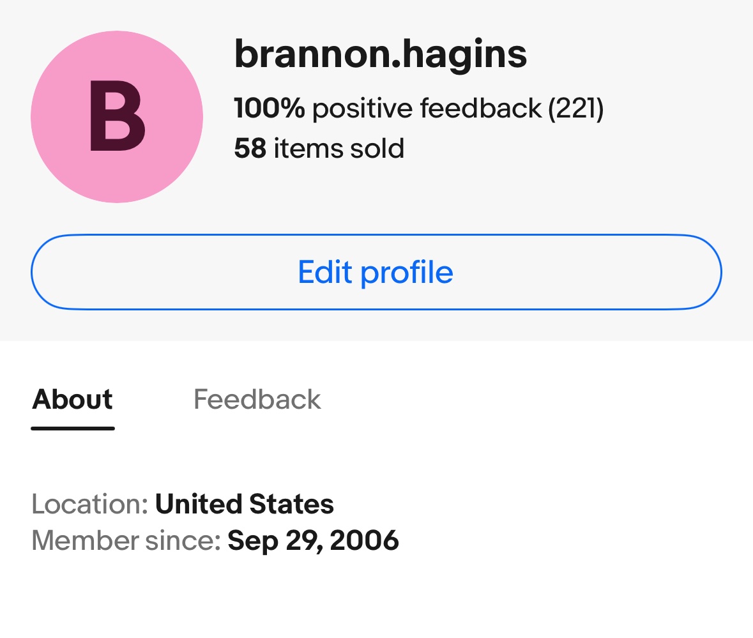Click the words "positive feedback"
Screen dimensions: 753x638
427,108
